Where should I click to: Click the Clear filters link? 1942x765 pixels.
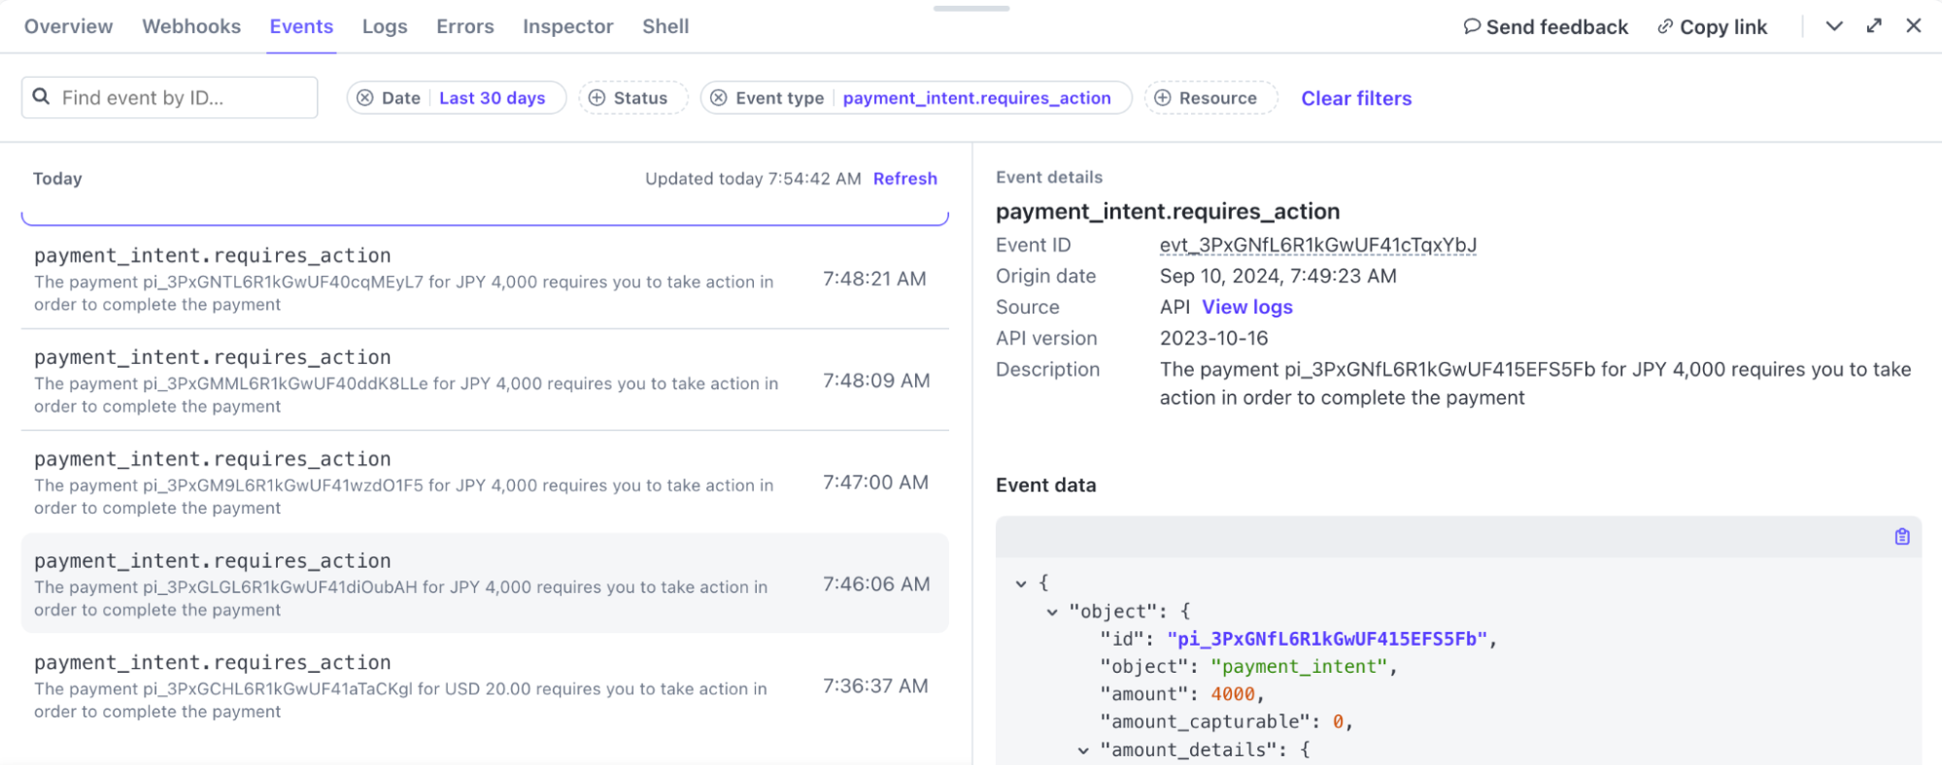point(1356,98)
